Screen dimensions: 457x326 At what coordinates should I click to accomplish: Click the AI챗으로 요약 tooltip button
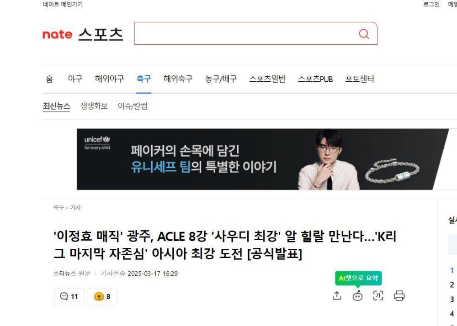click(x=358, y=278)
